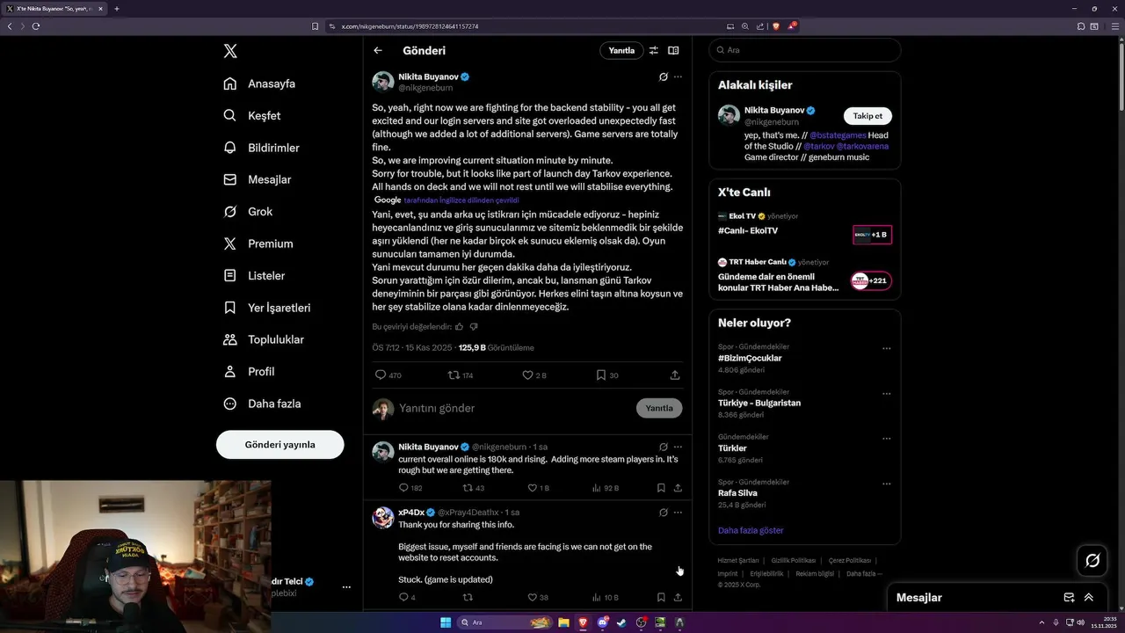This screenshot has width=1125, height=633.
Task: Click Takip et to follow Nikita Buyanov
Action: 867,116
